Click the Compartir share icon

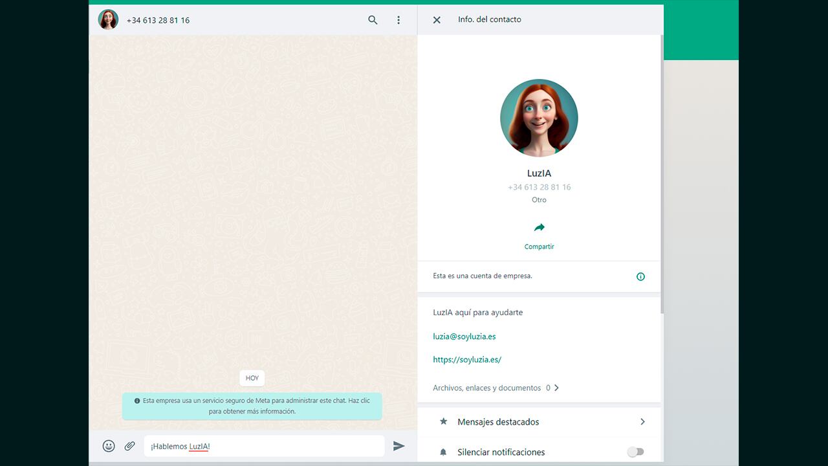click(x=539, y=228)
